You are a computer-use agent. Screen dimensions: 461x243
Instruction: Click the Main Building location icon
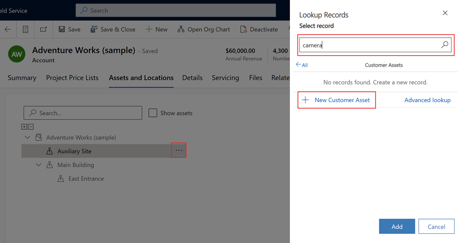49,165
